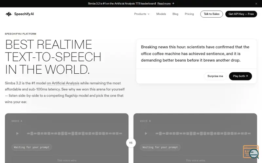Expand the Products dropdown menu
262x163 pixels.
click(142, 14)
